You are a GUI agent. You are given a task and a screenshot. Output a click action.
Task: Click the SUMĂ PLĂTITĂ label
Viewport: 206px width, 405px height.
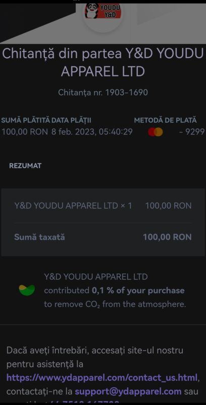[x=26, y=120]
